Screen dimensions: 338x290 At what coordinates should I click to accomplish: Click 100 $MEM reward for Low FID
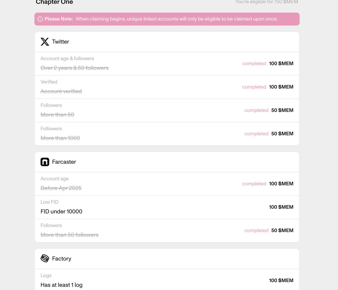(x=281, y=207)
